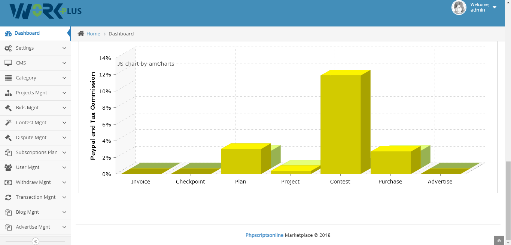Open the admin welcome dropdown arrow

point(495,7)
